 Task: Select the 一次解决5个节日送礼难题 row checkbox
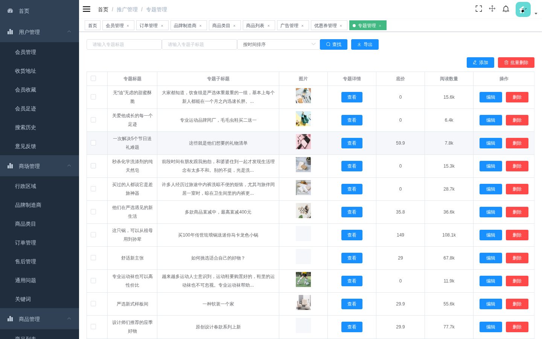pos(93,143)
